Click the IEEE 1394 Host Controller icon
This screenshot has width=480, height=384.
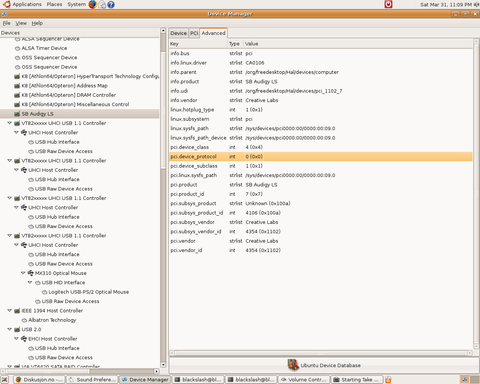coord(17,310)
